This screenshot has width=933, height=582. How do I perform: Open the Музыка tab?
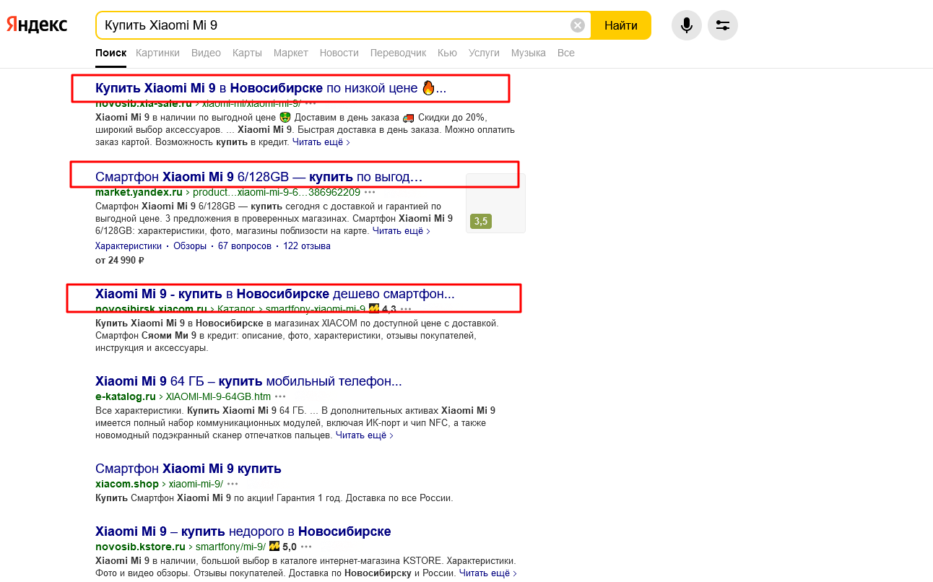click(x=529, y=53)
